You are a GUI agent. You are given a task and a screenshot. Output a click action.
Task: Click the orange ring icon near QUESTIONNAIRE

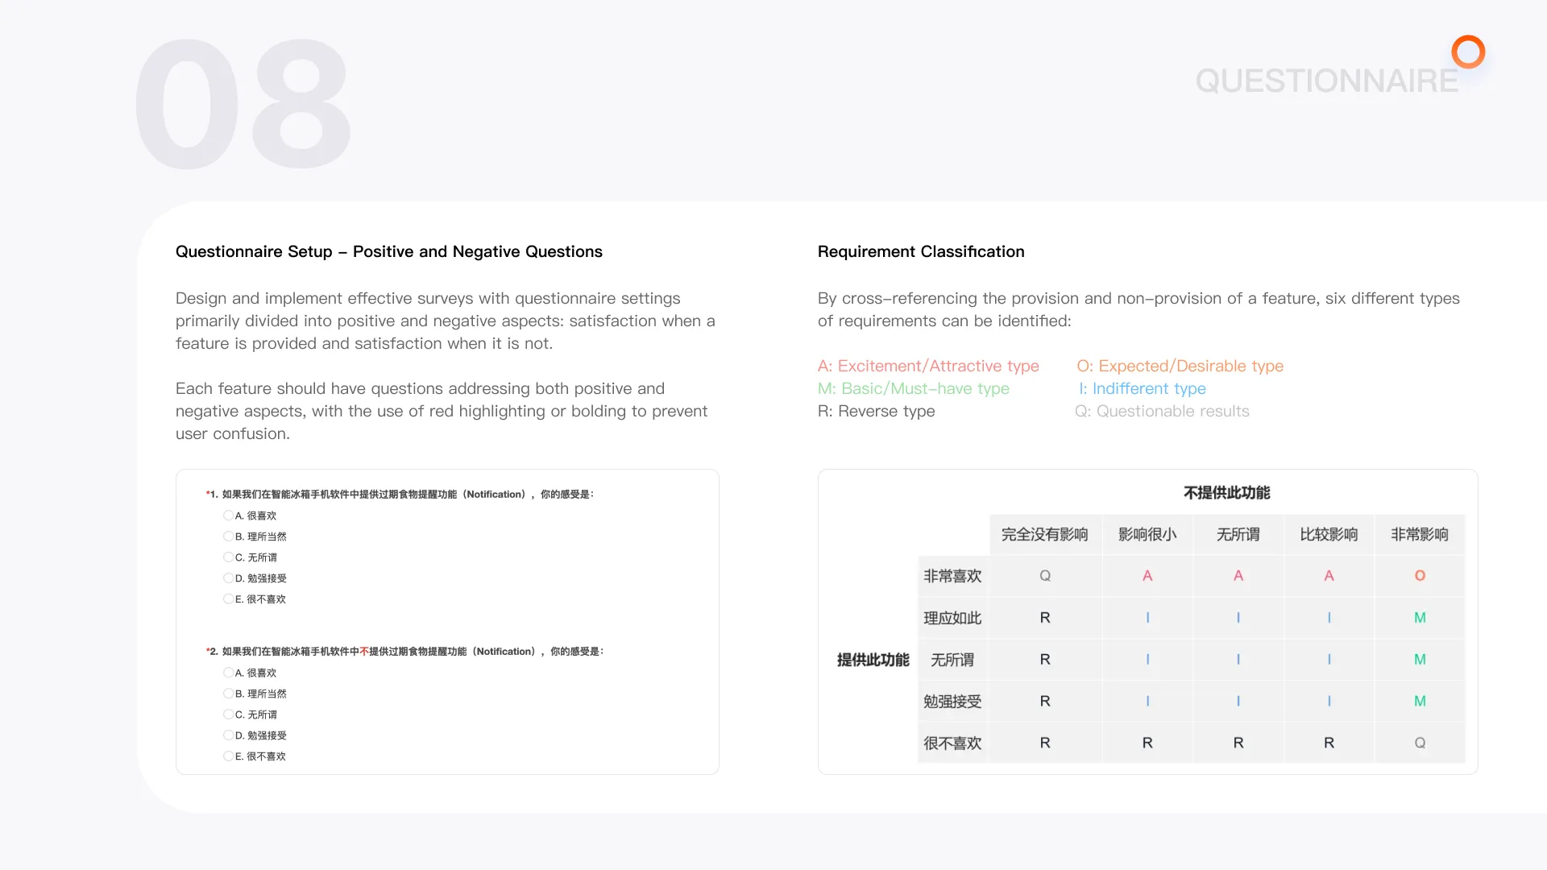(x=1468, y=52)
